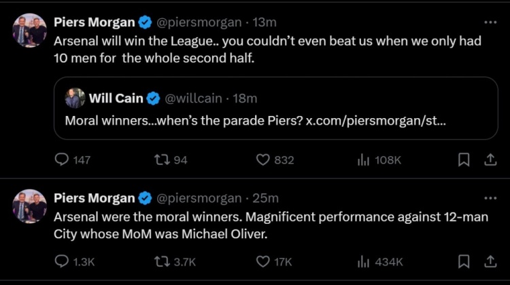View analytics showing 434K views

[363, 261]
